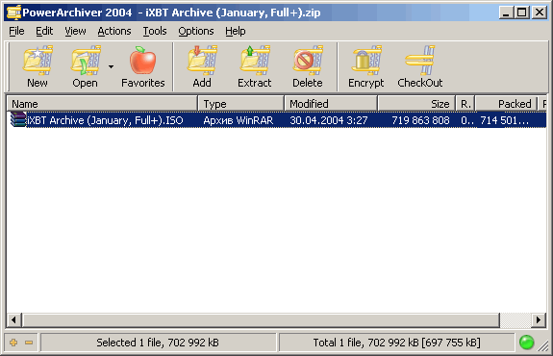Sort by the Modified column header
The height and width of the screenshot is (356, 553).
tap(331, 104)
